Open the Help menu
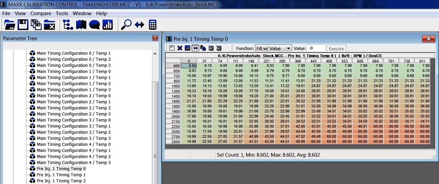The height and width of the screenshot is (184, 439). click(102, 14)
